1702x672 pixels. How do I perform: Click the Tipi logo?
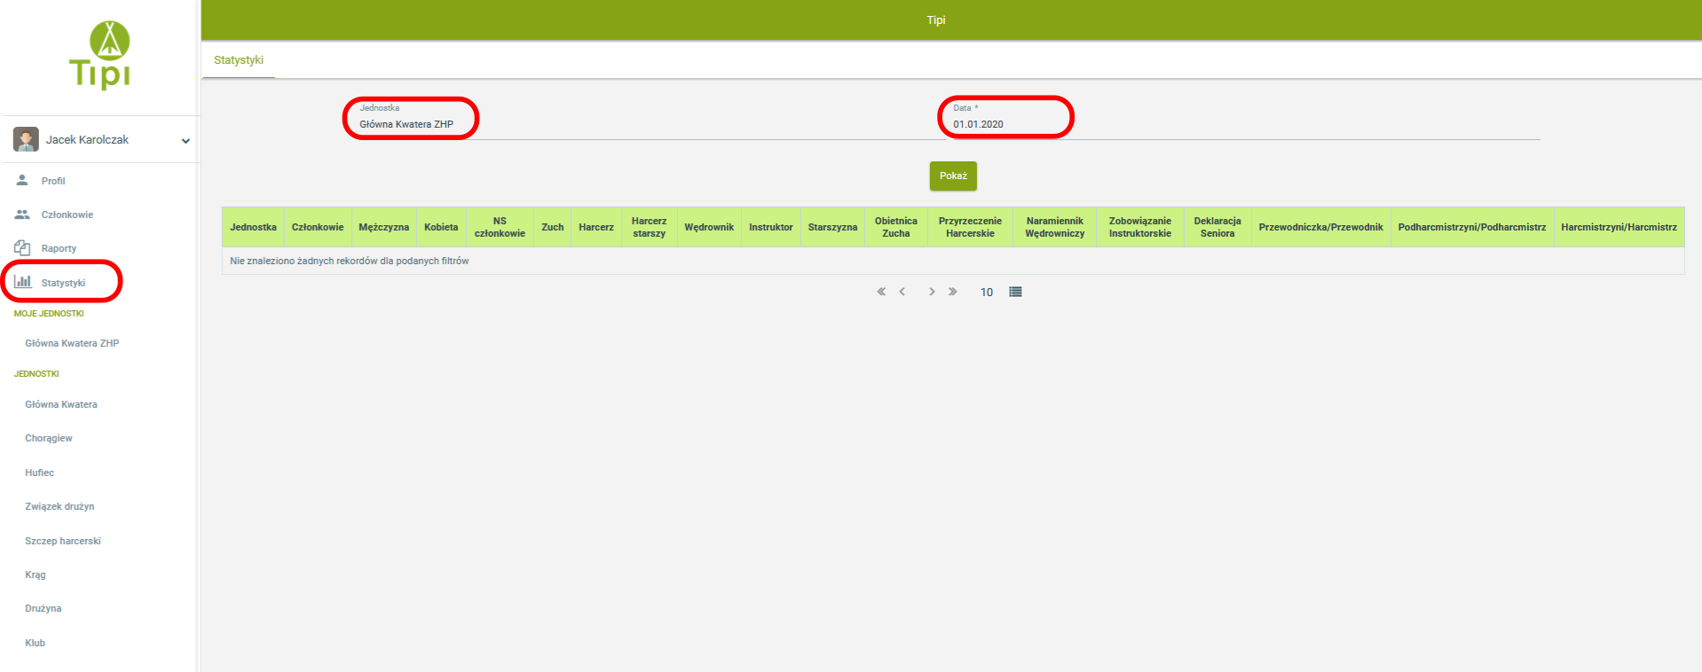pos(100,55)
